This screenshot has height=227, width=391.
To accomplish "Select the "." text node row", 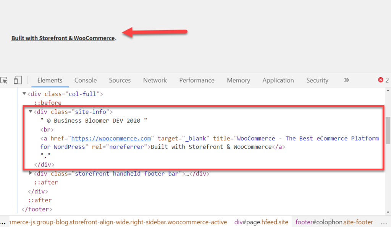I will 45,155.
